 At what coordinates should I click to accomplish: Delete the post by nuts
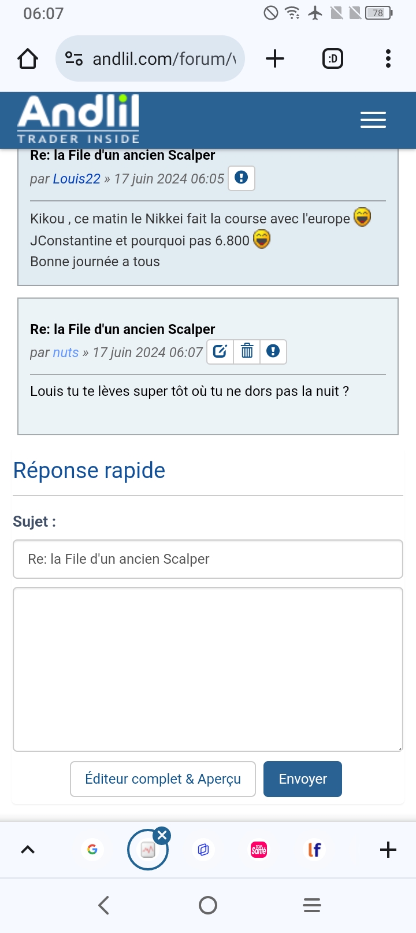click(x=247, y=351)
